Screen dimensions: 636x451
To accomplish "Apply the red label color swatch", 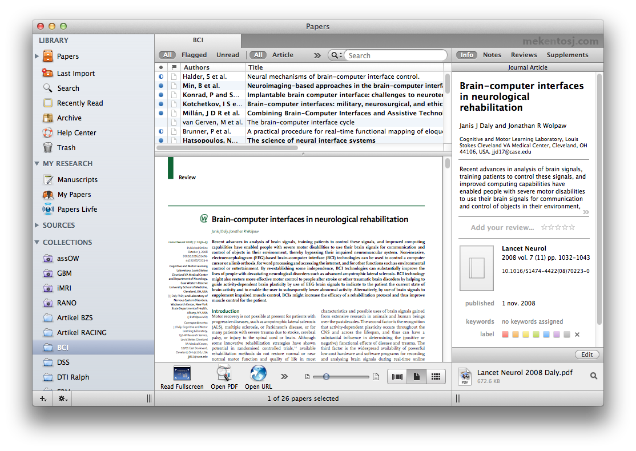I will coord(505,335).
